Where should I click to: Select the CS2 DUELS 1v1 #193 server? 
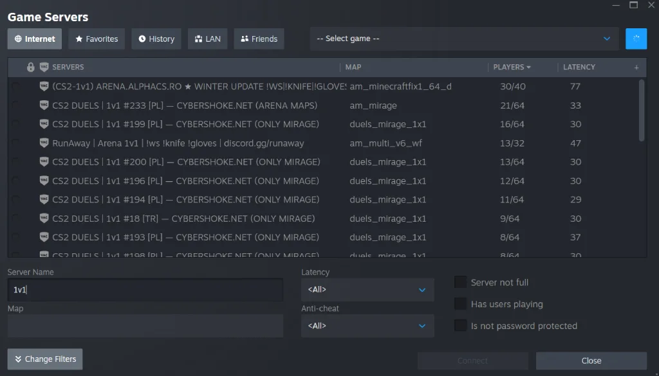[x=323, y=237]
